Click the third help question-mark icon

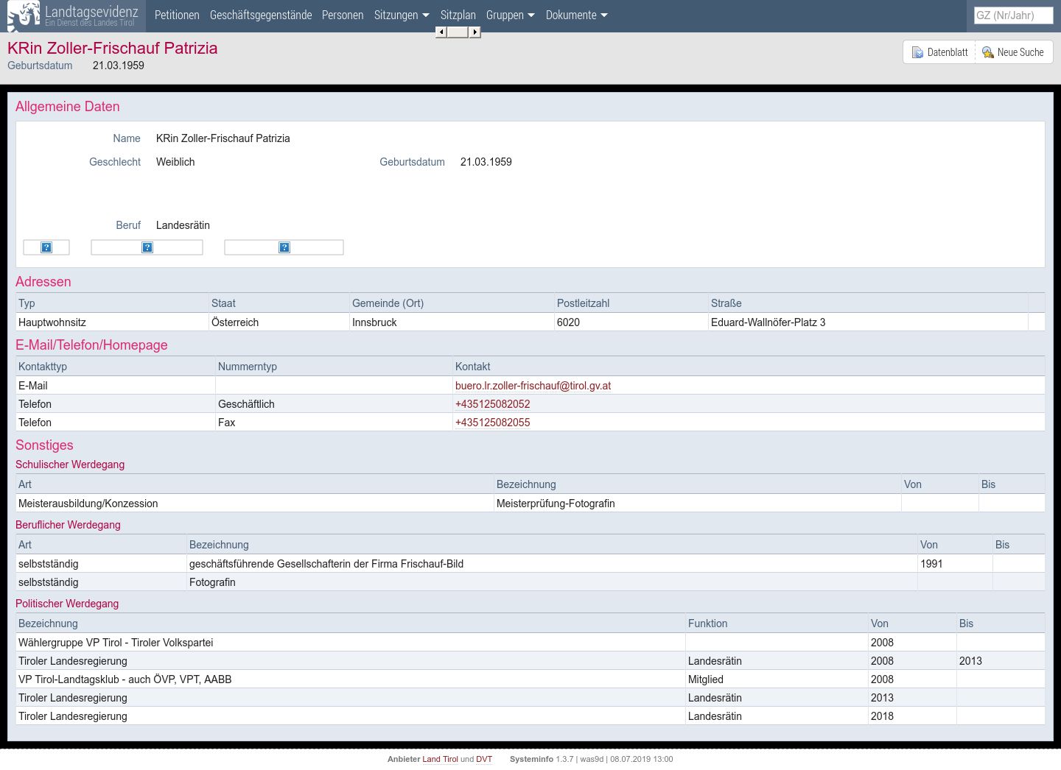coord(284,247)
